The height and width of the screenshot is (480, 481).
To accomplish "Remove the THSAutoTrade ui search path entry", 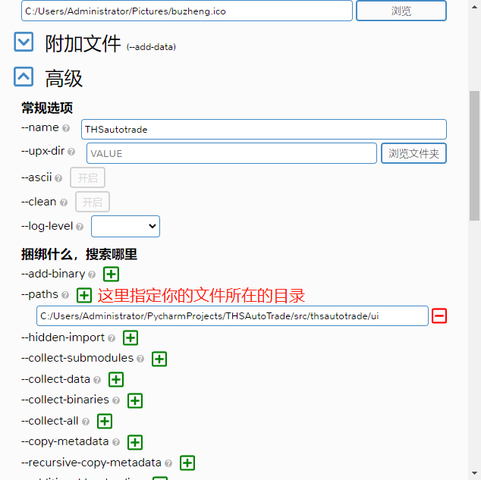I will (439, 315).
